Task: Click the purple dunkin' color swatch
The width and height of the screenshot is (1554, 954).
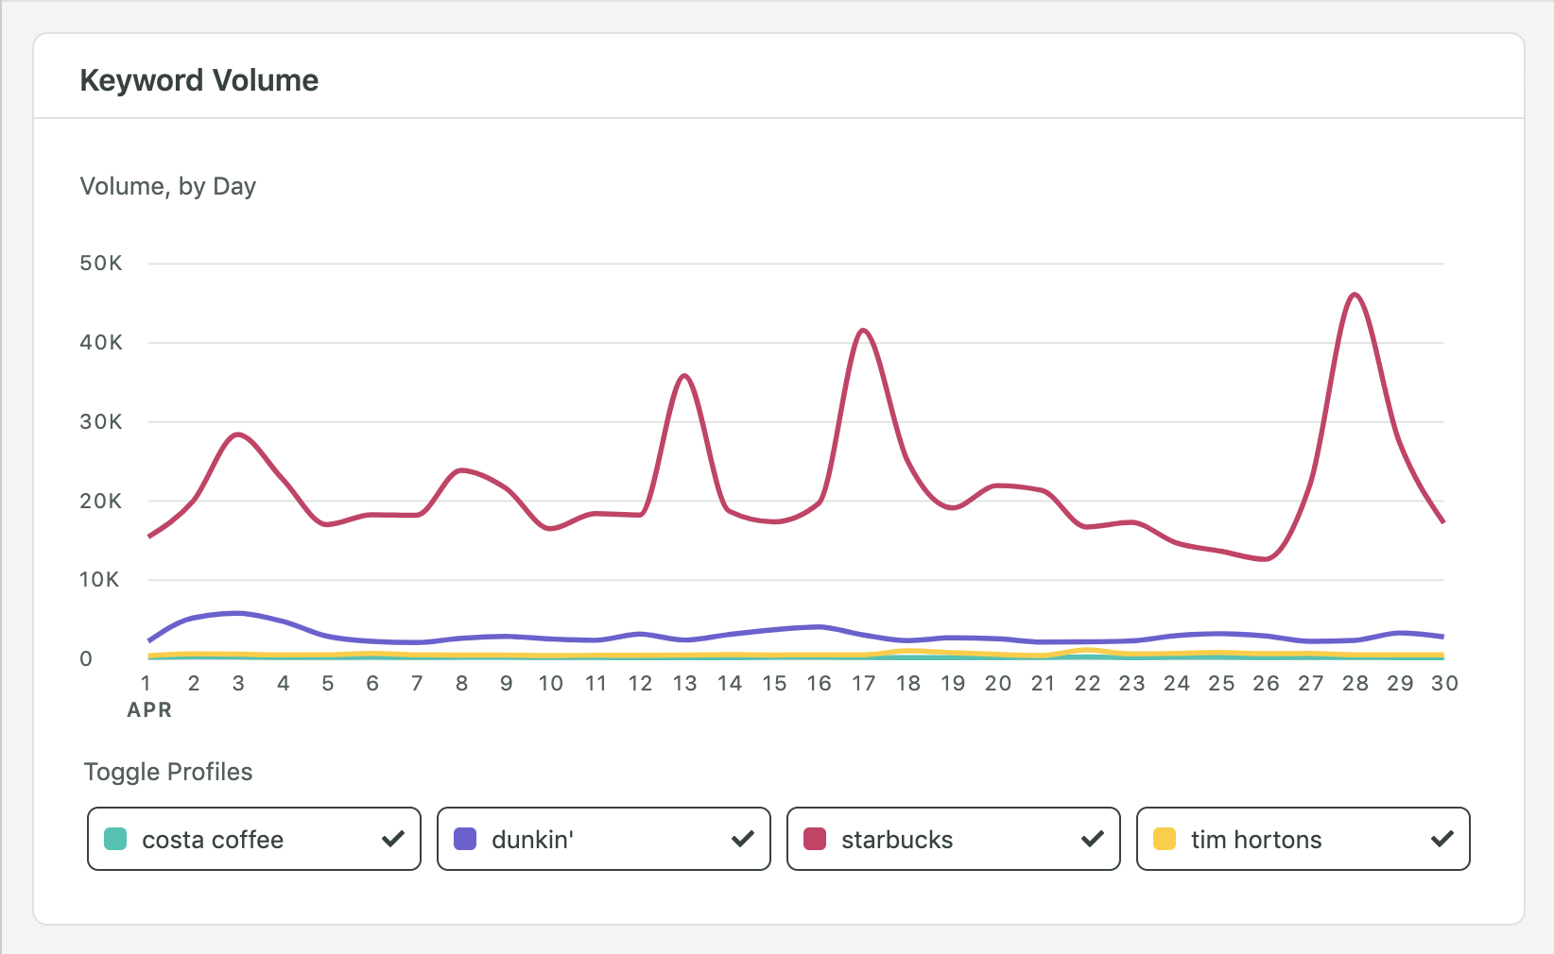Action: [x=465, y=839]
